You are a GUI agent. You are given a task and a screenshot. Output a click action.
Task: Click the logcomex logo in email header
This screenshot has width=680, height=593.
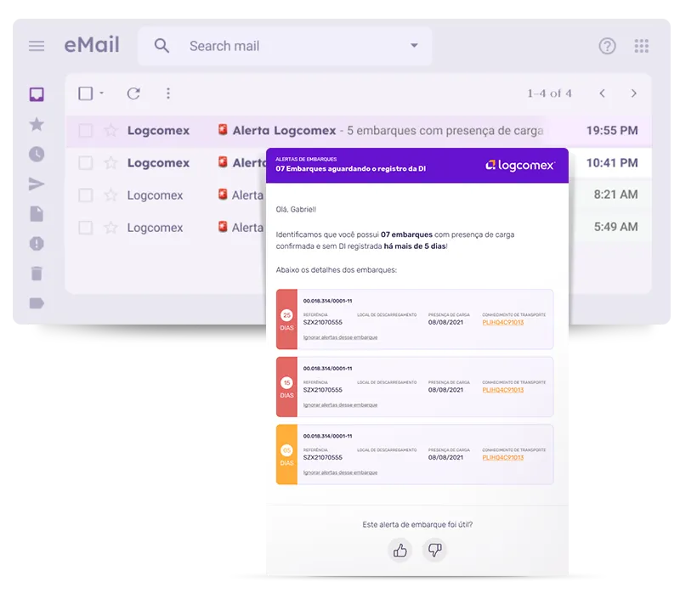click(520, 165)
